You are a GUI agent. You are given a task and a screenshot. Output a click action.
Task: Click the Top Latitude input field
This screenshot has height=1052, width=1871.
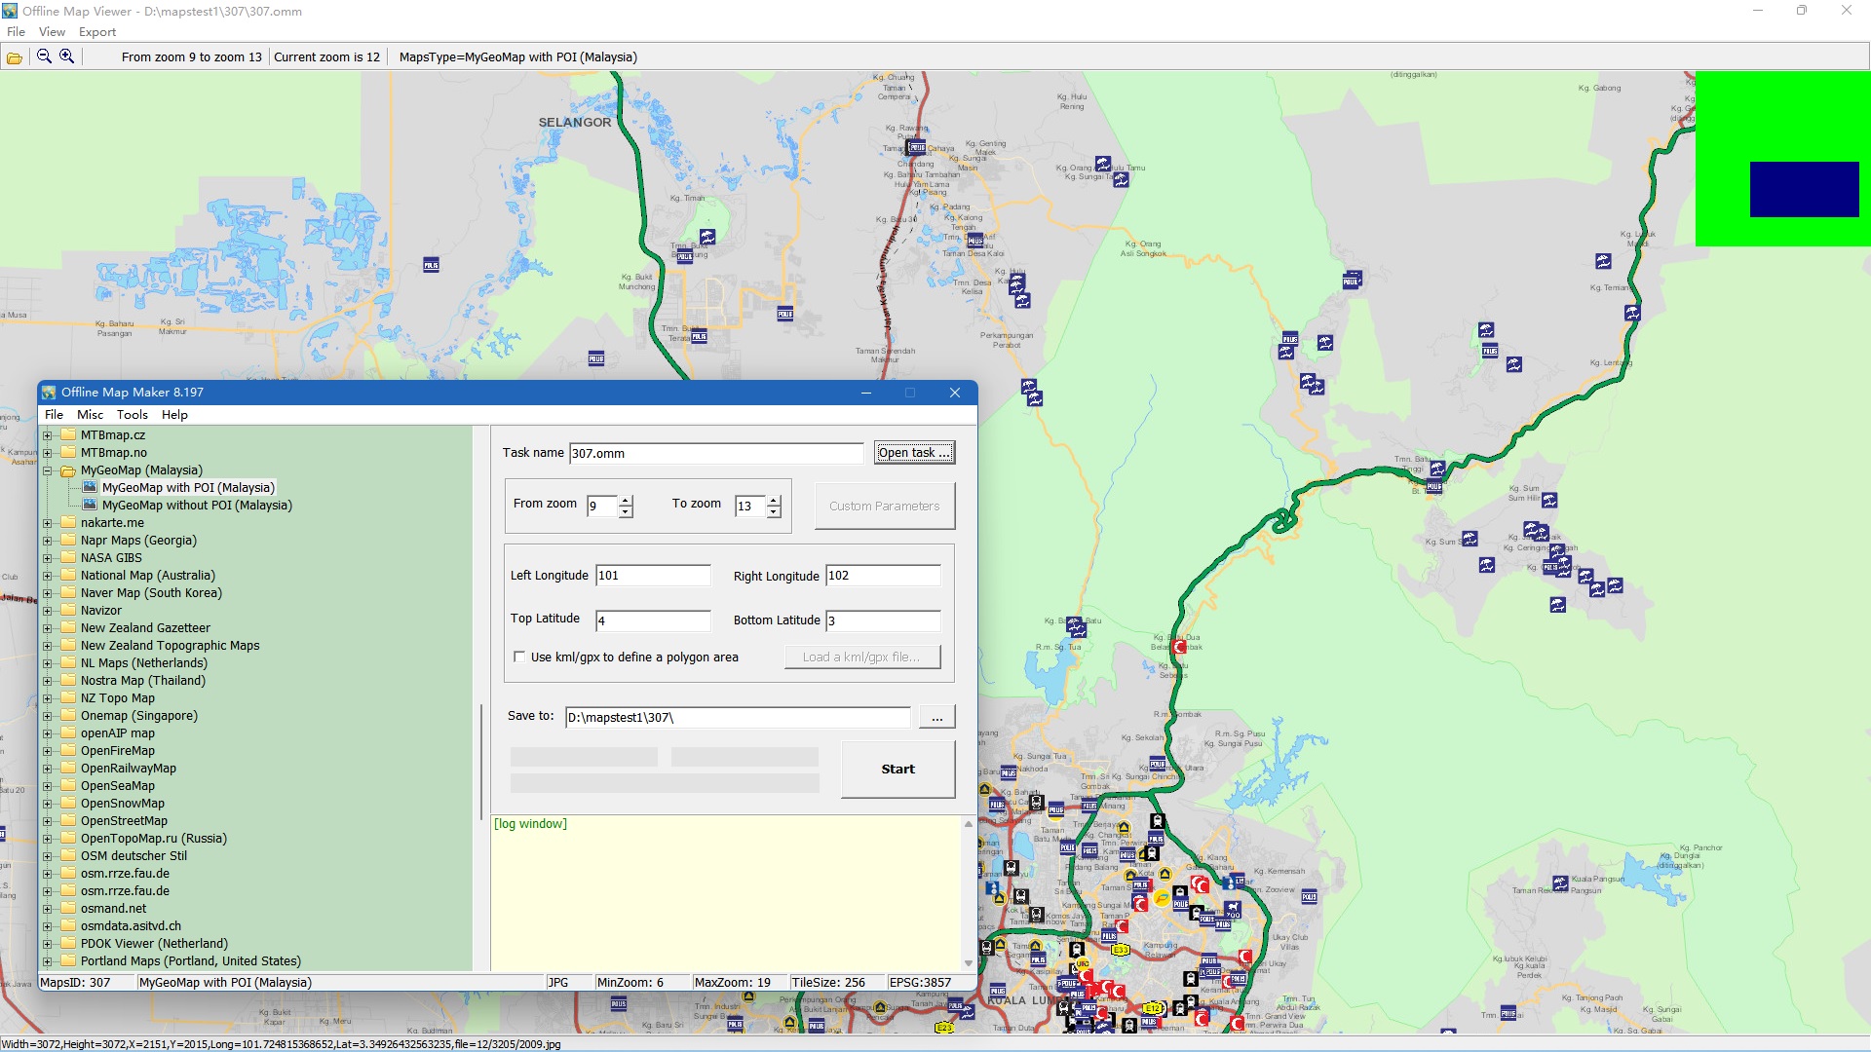[x=653, y=620]
